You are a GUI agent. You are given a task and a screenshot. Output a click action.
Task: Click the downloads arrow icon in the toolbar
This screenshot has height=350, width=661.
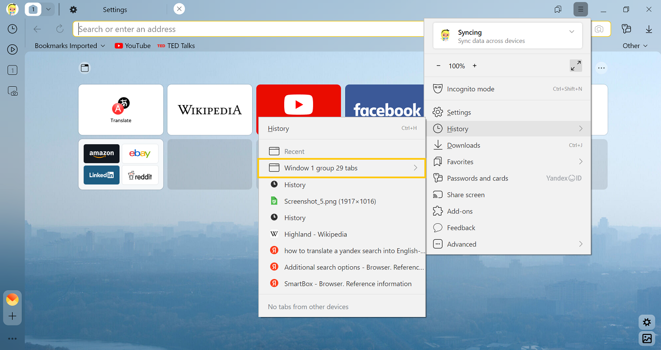[x=649, y=29]
